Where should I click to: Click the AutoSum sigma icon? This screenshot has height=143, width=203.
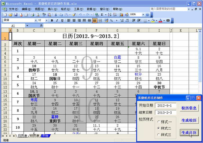[102, 15]
